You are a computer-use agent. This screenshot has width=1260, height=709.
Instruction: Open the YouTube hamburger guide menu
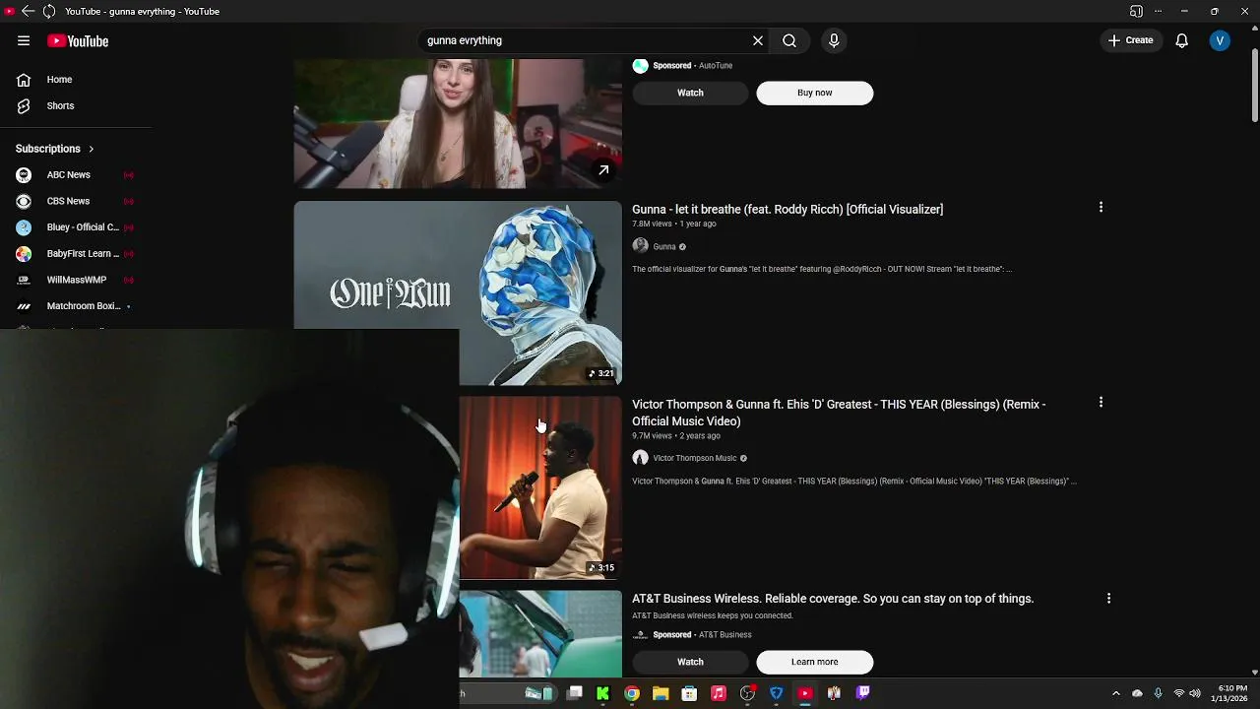(24, 40)
